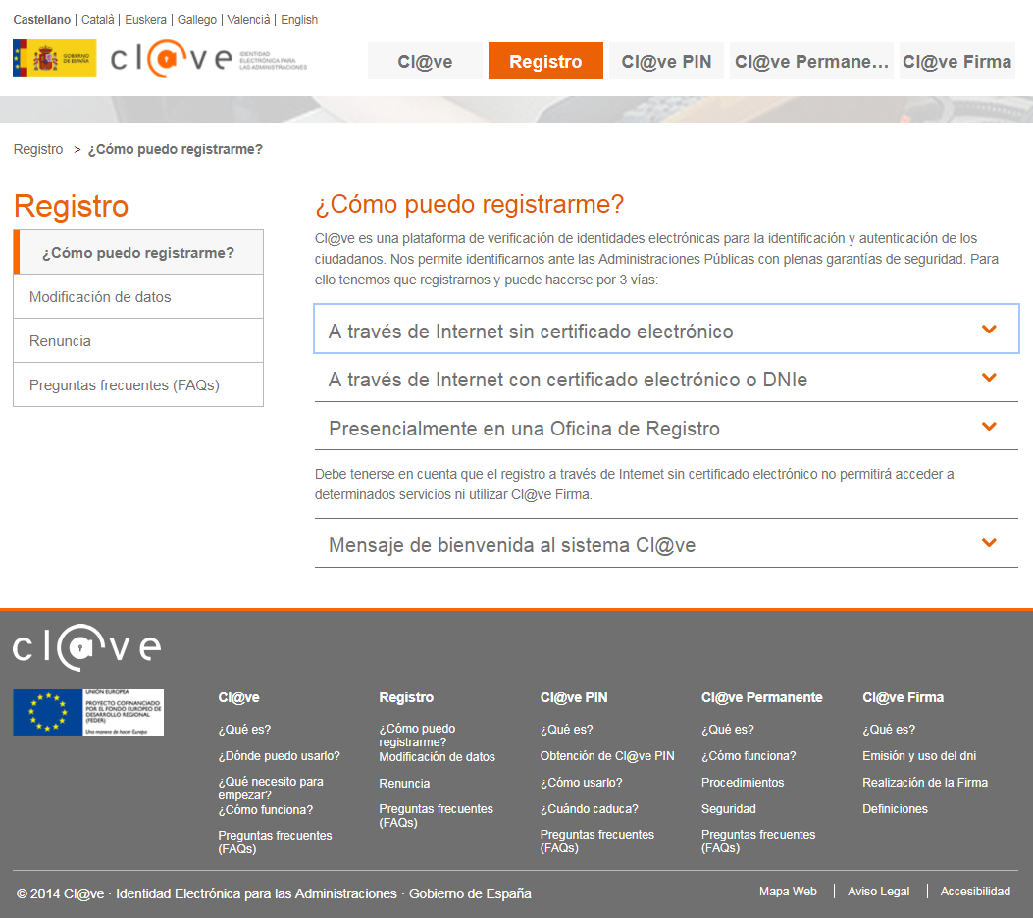Open the Cl@ve Firma navigation tab
1033x918 pixels.
click(x=957, y=61)
